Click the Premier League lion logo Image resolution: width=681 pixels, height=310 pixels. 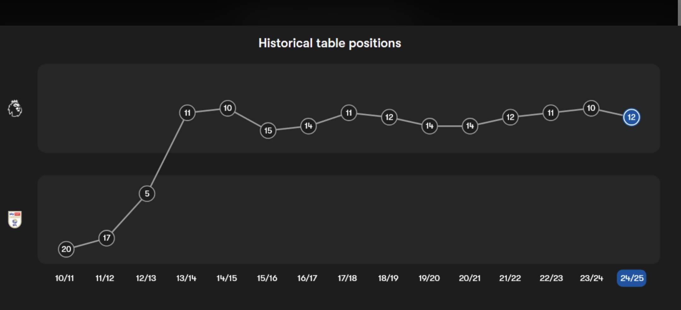pos(15,108)
